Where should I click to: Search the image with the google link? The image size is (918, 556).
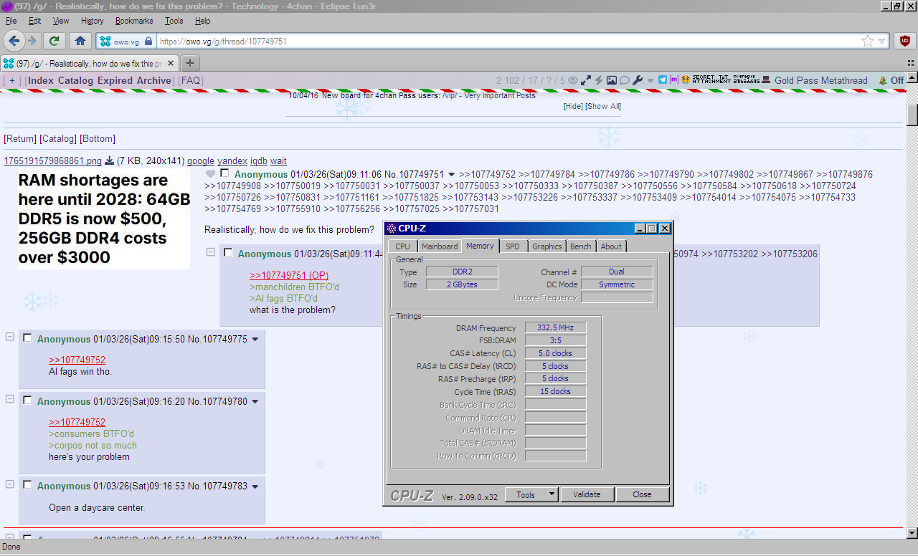click(201, 161)
